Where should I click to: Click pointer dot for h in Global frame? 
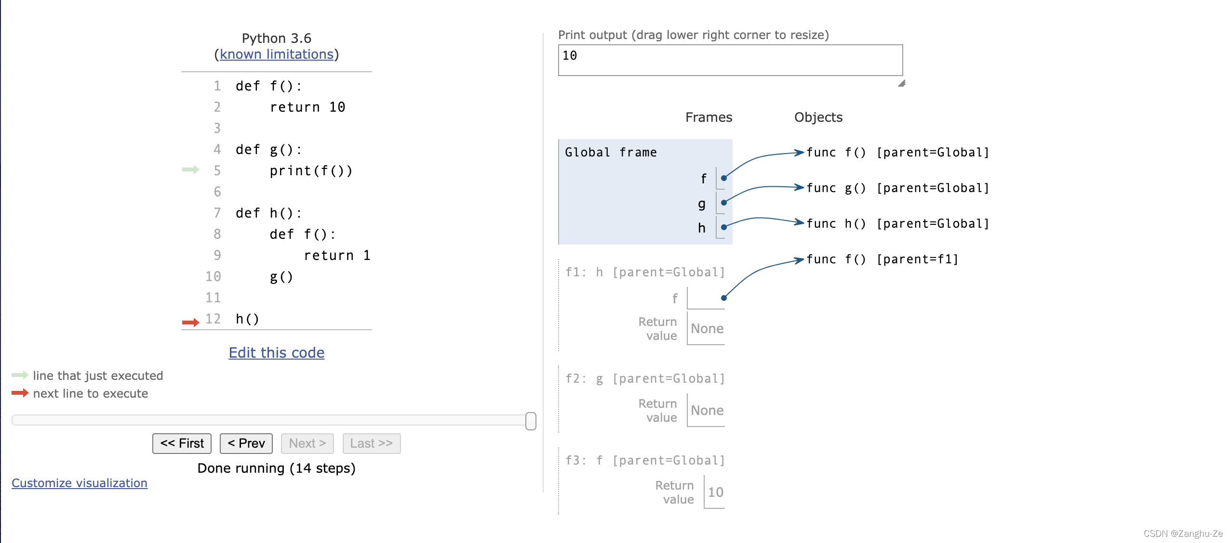723,227
